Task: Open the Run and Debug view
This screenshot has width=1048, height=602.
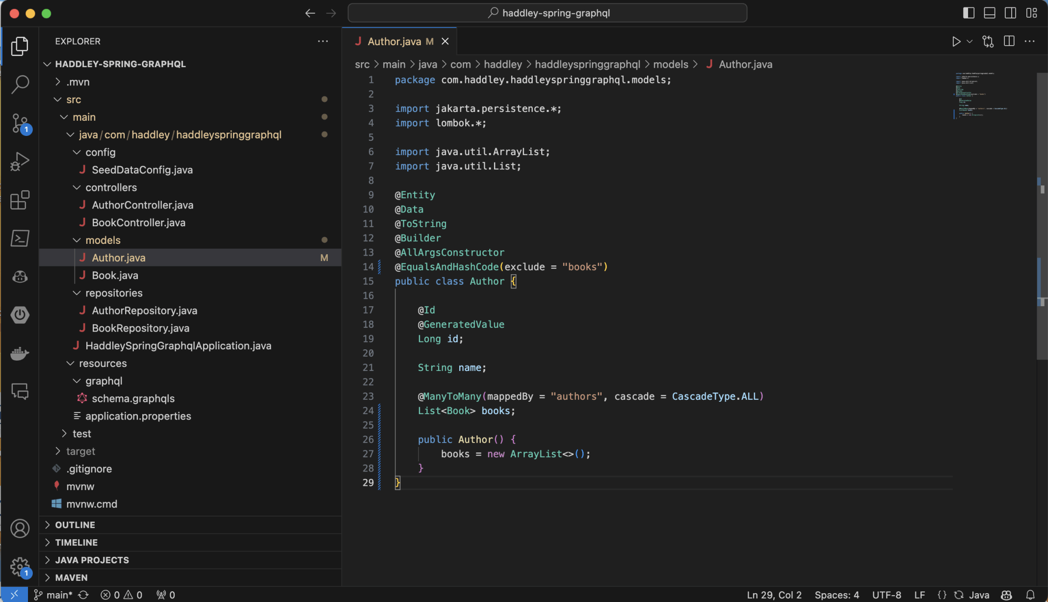Action: coord(20,161)
